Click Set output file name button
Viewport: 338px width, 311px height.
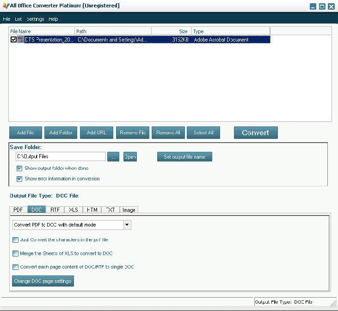click(x=185, y=157)
